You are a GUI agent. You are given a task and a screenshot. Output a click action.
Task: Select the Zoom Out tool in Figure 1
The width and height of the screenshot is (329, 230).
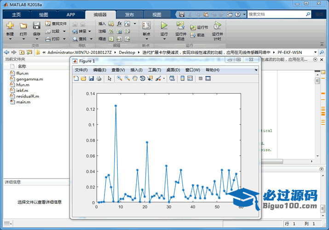point(127,78)
